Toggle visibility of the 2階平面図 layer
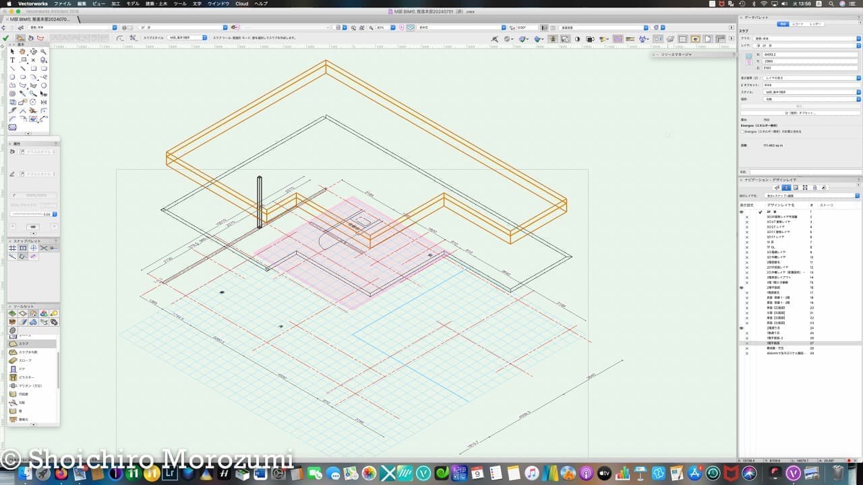The image size is (863, 485). click(x=742, y=288)
